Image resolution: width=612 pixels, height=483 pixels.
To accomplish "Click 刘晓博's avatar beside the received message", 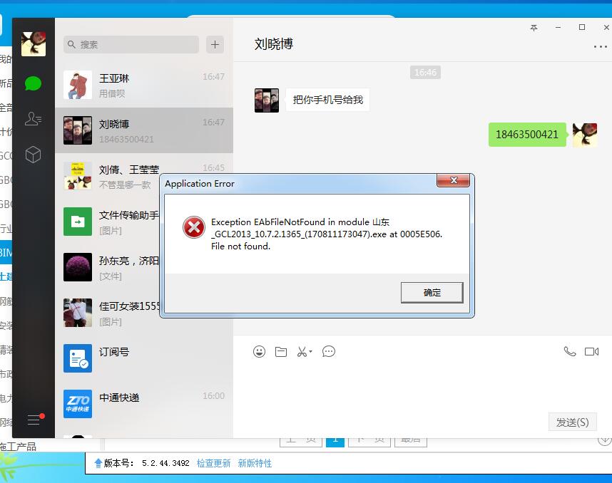I will tap(267, 100).
